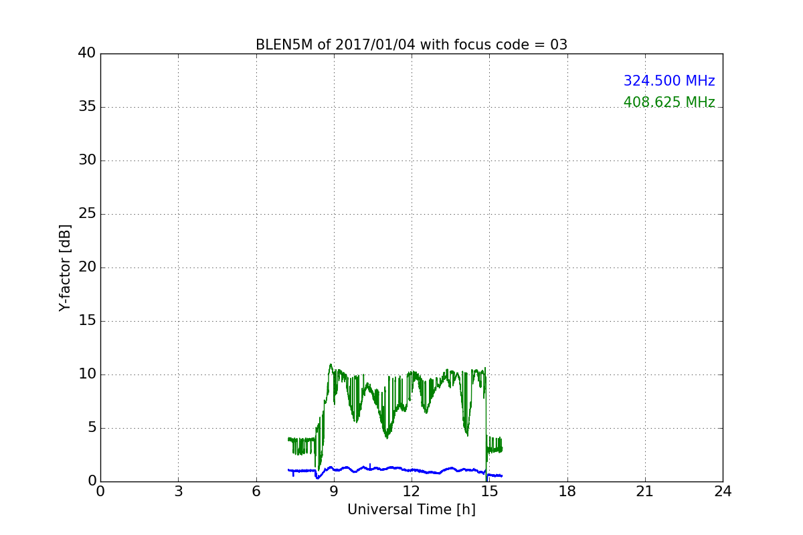Click y-axis tick label '25'

[87, 214]
